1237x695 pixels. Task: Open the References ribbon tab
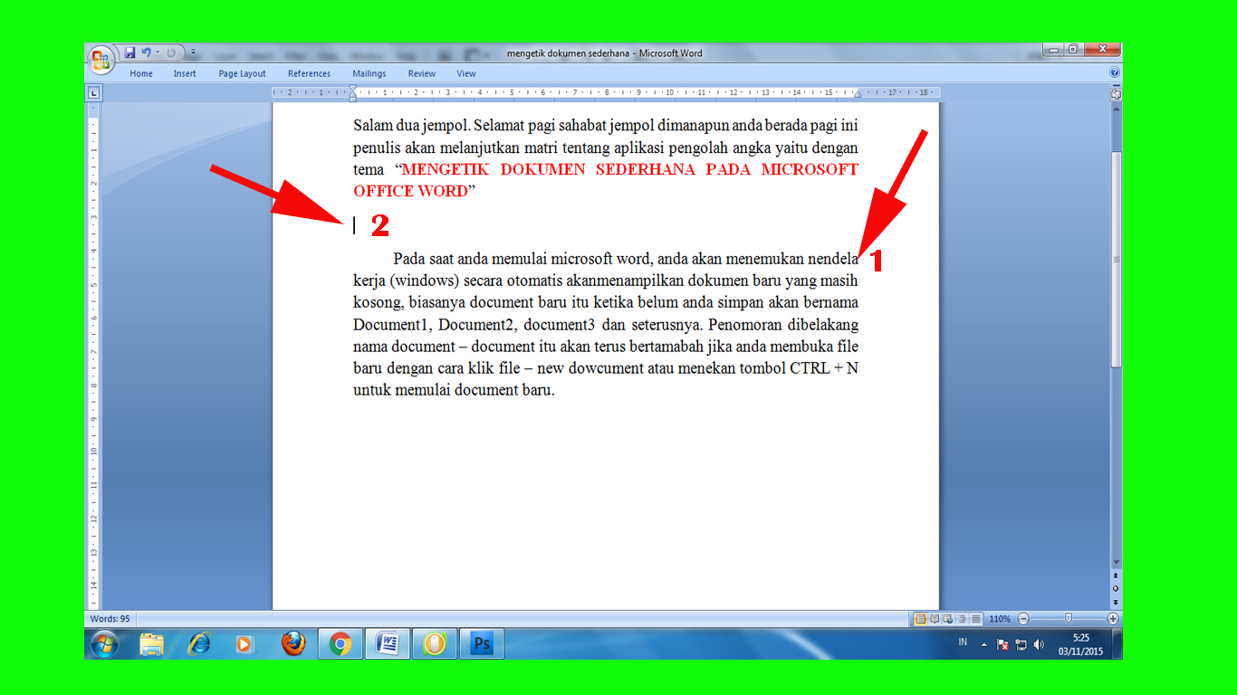click(309, 73)
